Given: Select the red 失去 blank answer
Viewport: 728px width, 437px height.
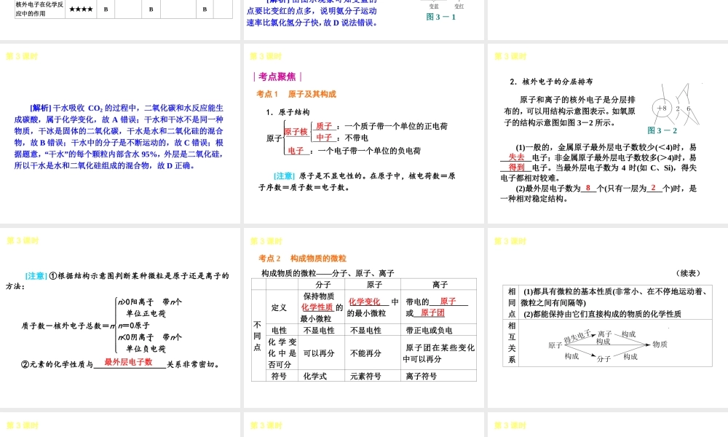Looking at the screenshot, I should pyautogui.click(x=516, y=157).
